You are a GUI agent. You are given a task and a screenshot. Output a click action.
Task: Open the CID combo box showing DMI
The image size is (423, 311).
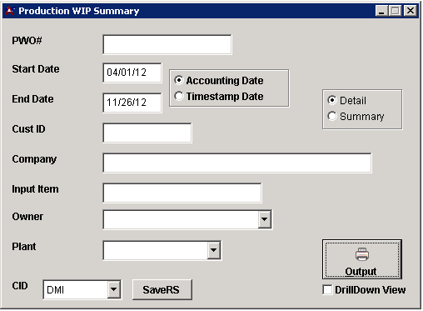[x=113, y=289]
